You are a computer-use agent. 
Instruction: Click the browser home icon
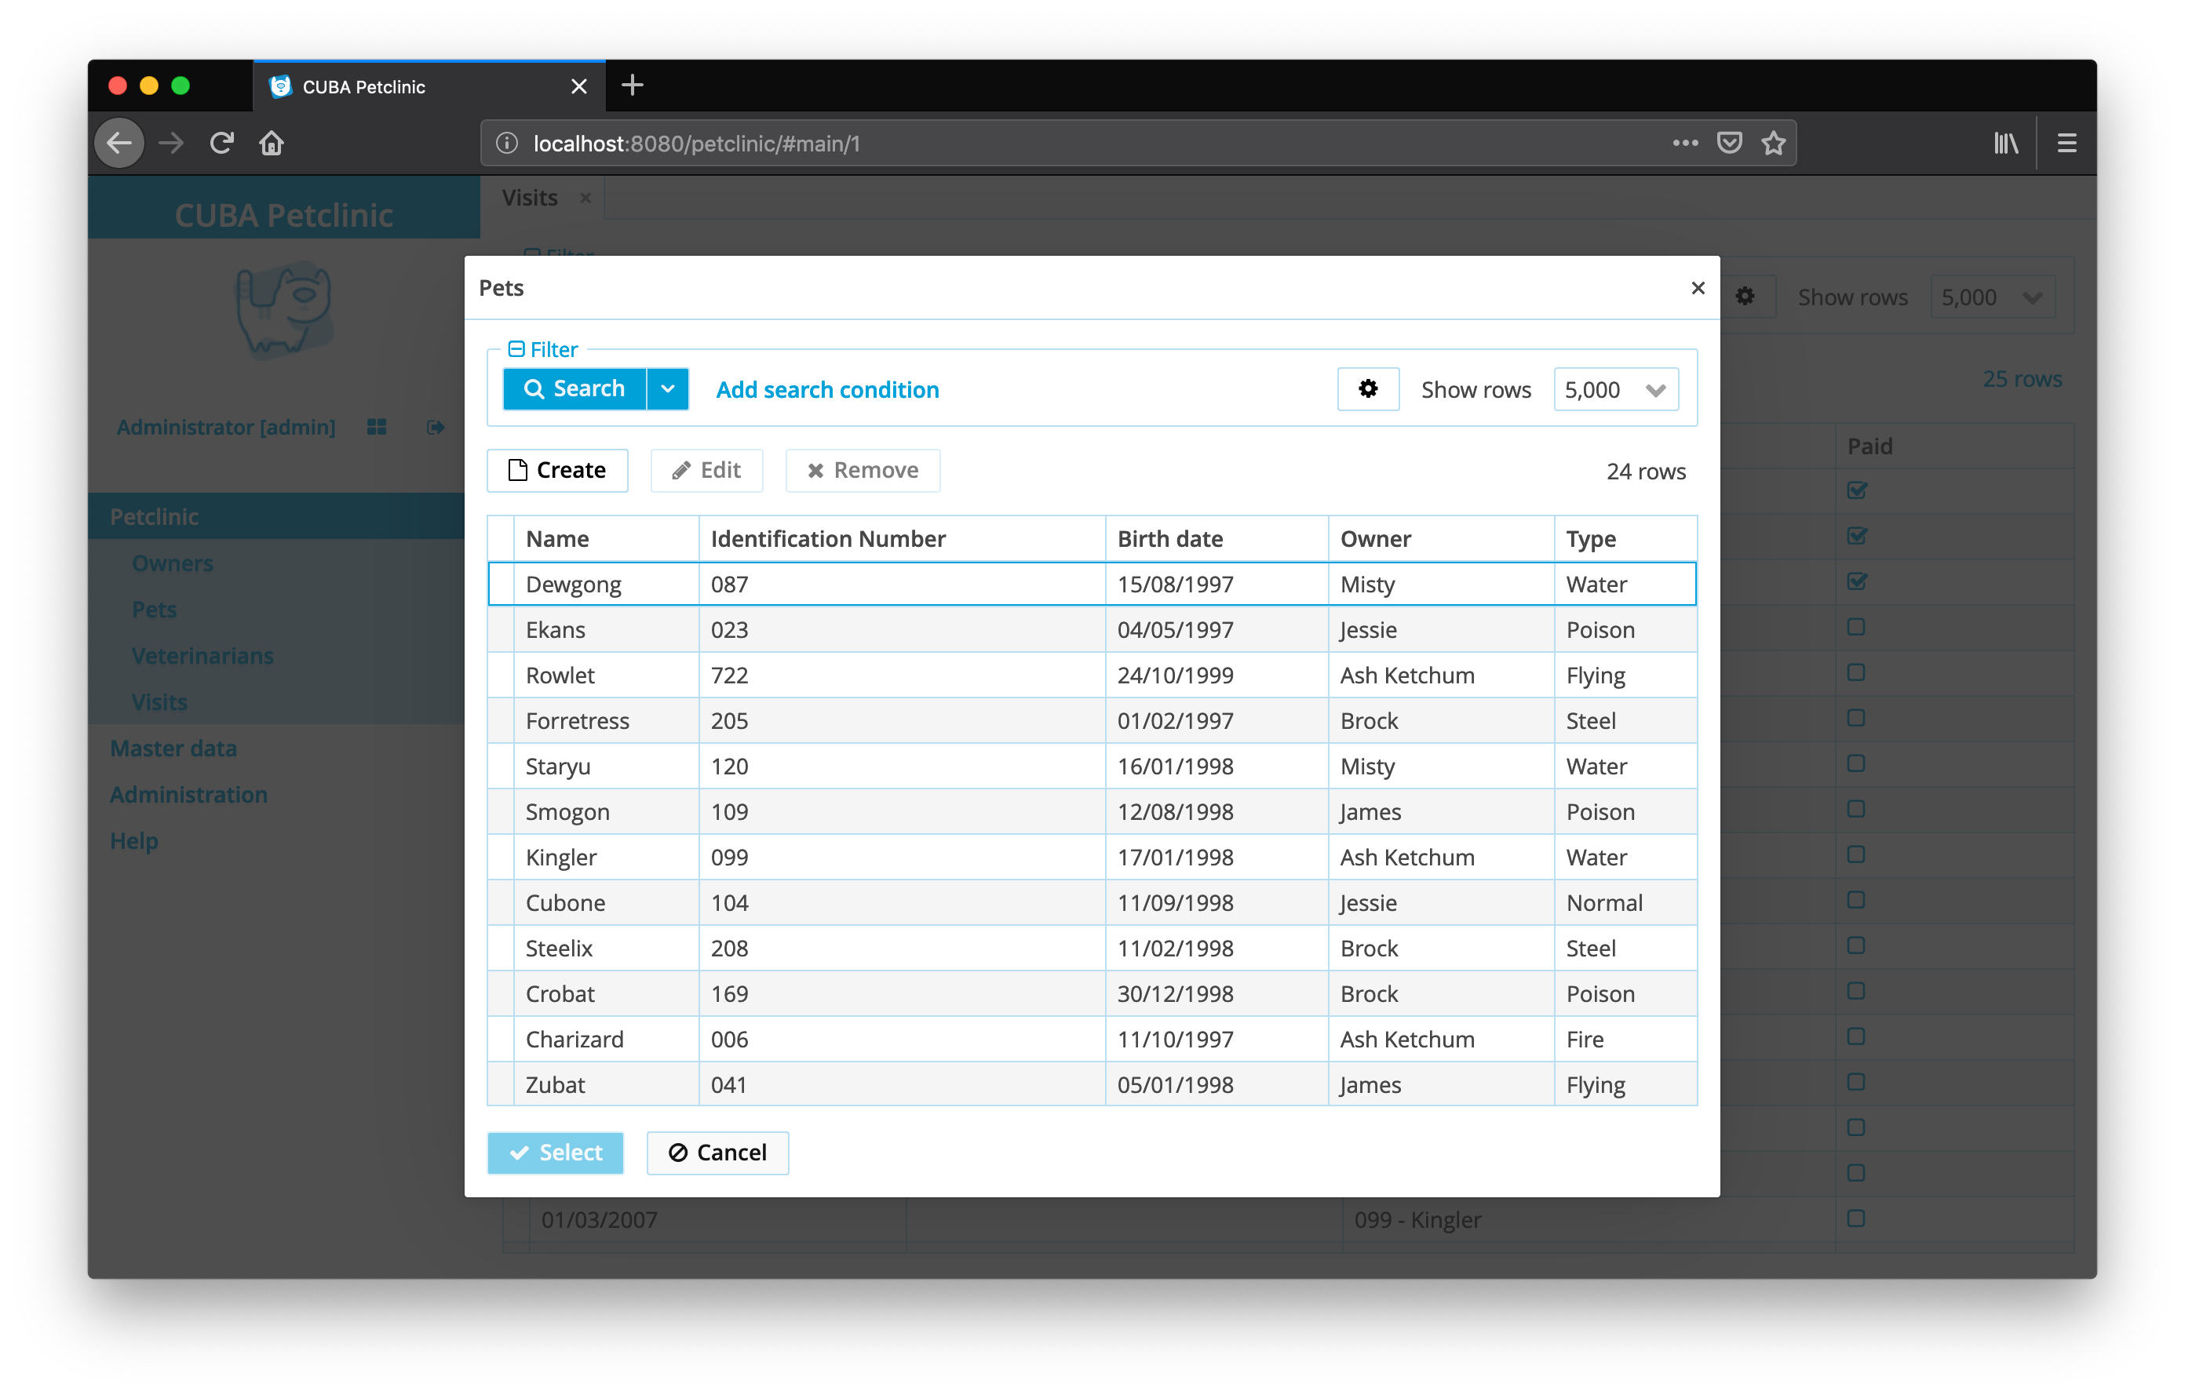pos(272,144)
